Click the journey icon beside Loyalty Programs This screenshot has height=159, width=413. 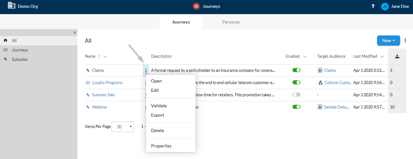(88, 83)
